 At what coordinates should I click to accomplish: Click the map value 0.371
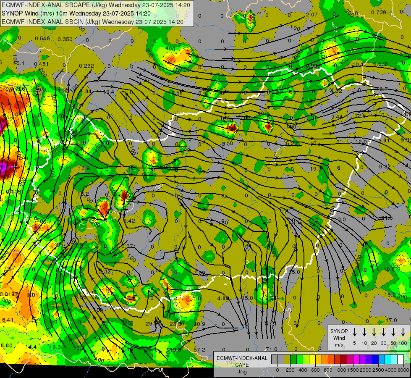coord(129,246)
